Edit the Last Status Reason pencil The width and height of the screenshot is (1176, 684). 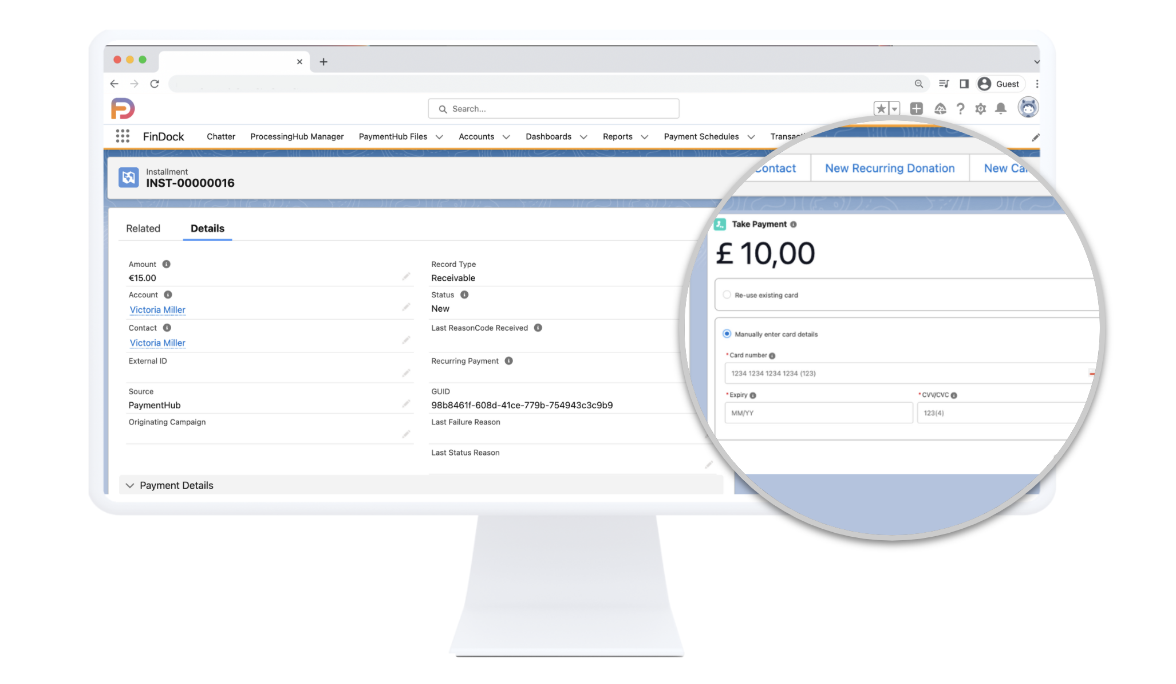pyautogui.click(x=708, y=465)
